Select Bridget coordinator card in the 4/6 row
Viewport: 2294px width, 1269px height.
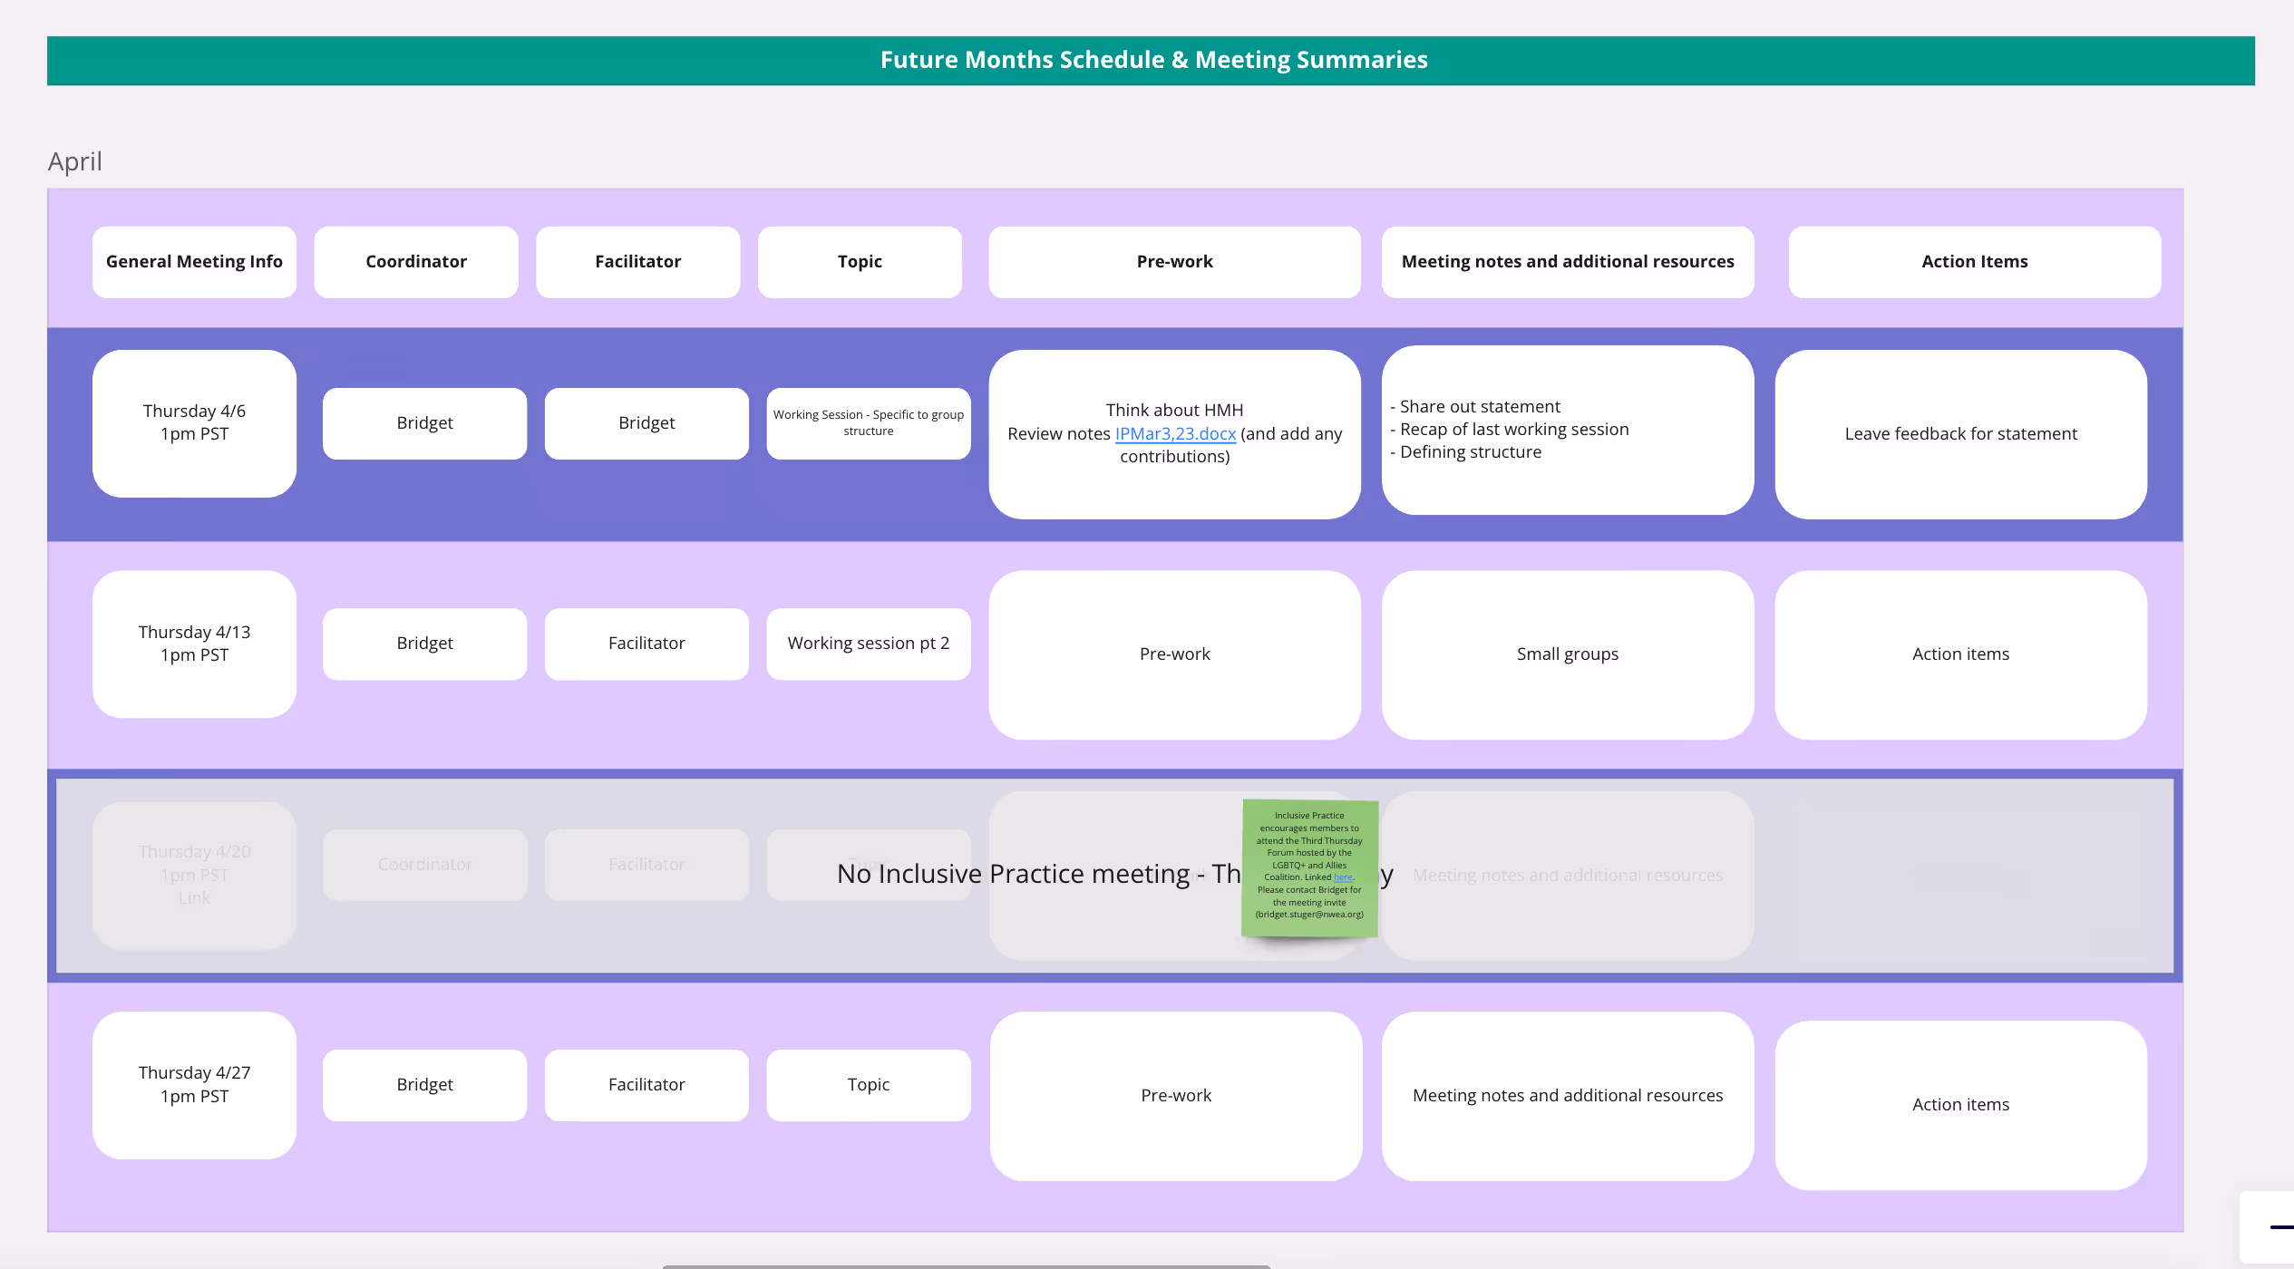424,423
